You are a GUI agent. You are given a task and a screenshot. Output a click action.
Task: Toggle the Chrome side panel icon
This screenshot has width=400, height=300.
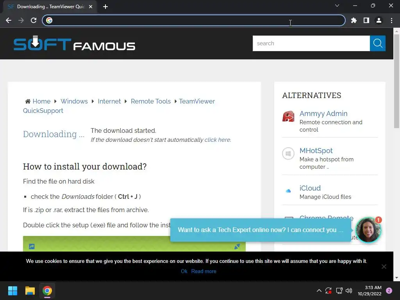(x=366, y=20)
